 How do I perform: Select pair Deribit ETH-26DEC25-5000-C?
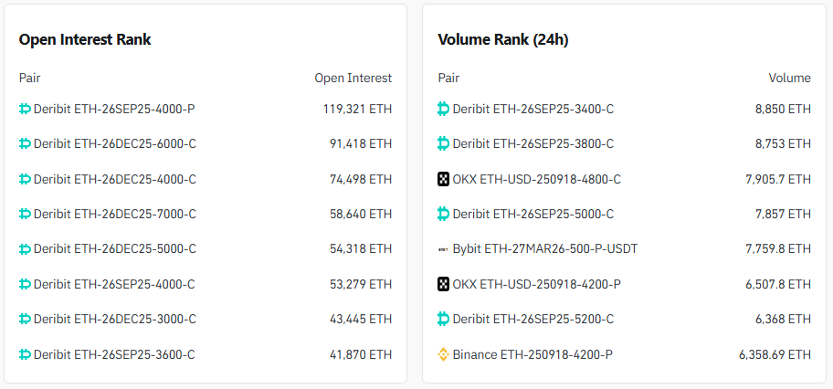(x=115, y=248)
